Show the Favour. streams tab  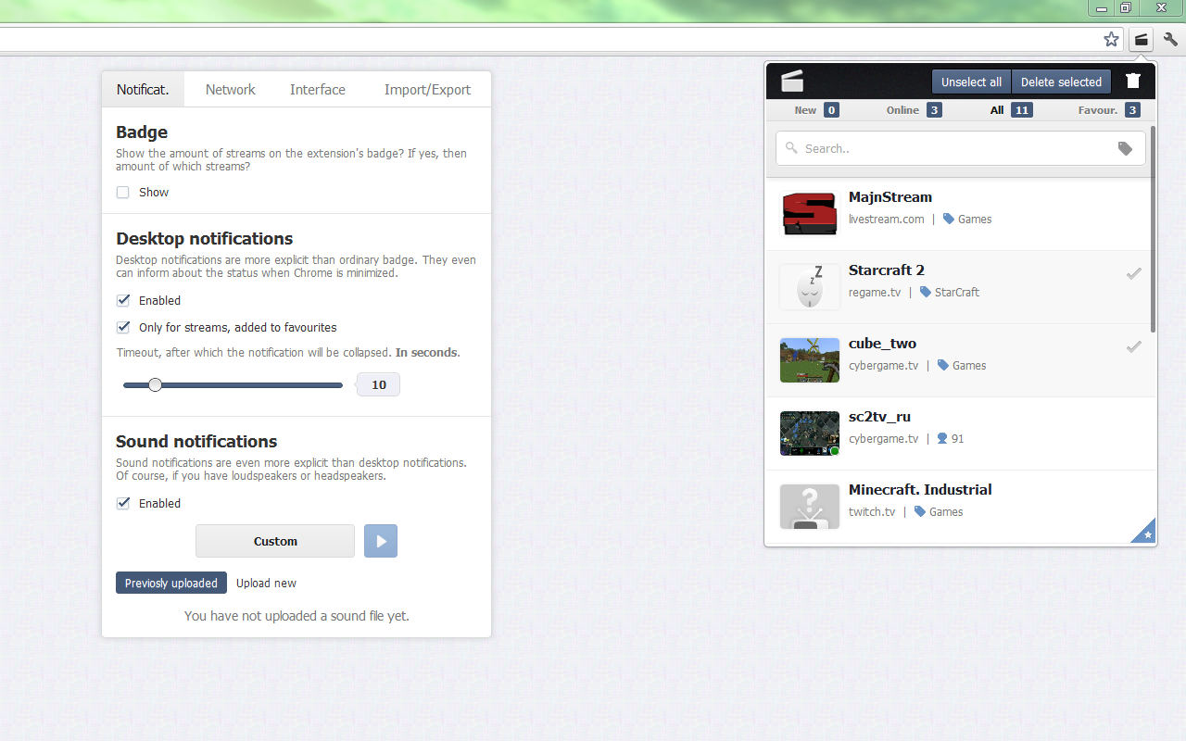click(1109, 110)
